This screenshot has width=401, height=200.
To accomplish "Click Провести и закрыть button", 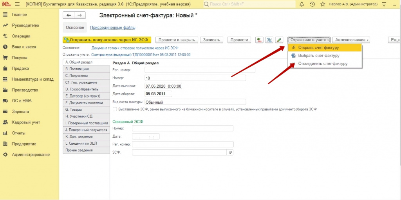I will [177, 40].
